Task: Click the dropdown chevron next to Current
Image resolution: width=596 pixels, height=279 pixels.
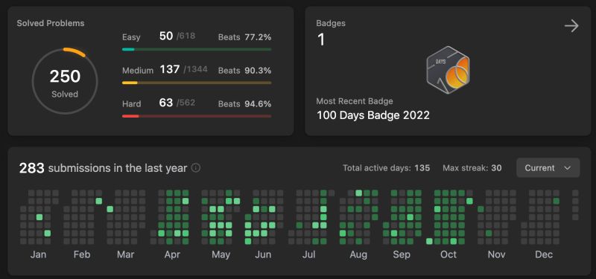Action: click(x=568, y=168)
